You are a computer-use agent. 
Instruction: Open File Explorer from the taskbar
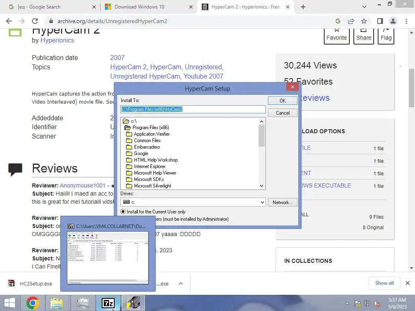[x=57, y=303]
